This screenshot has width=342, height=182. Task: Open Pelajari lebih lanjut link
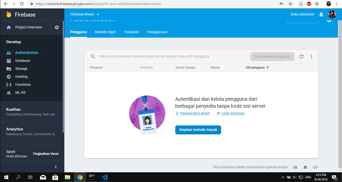[195, 113]
